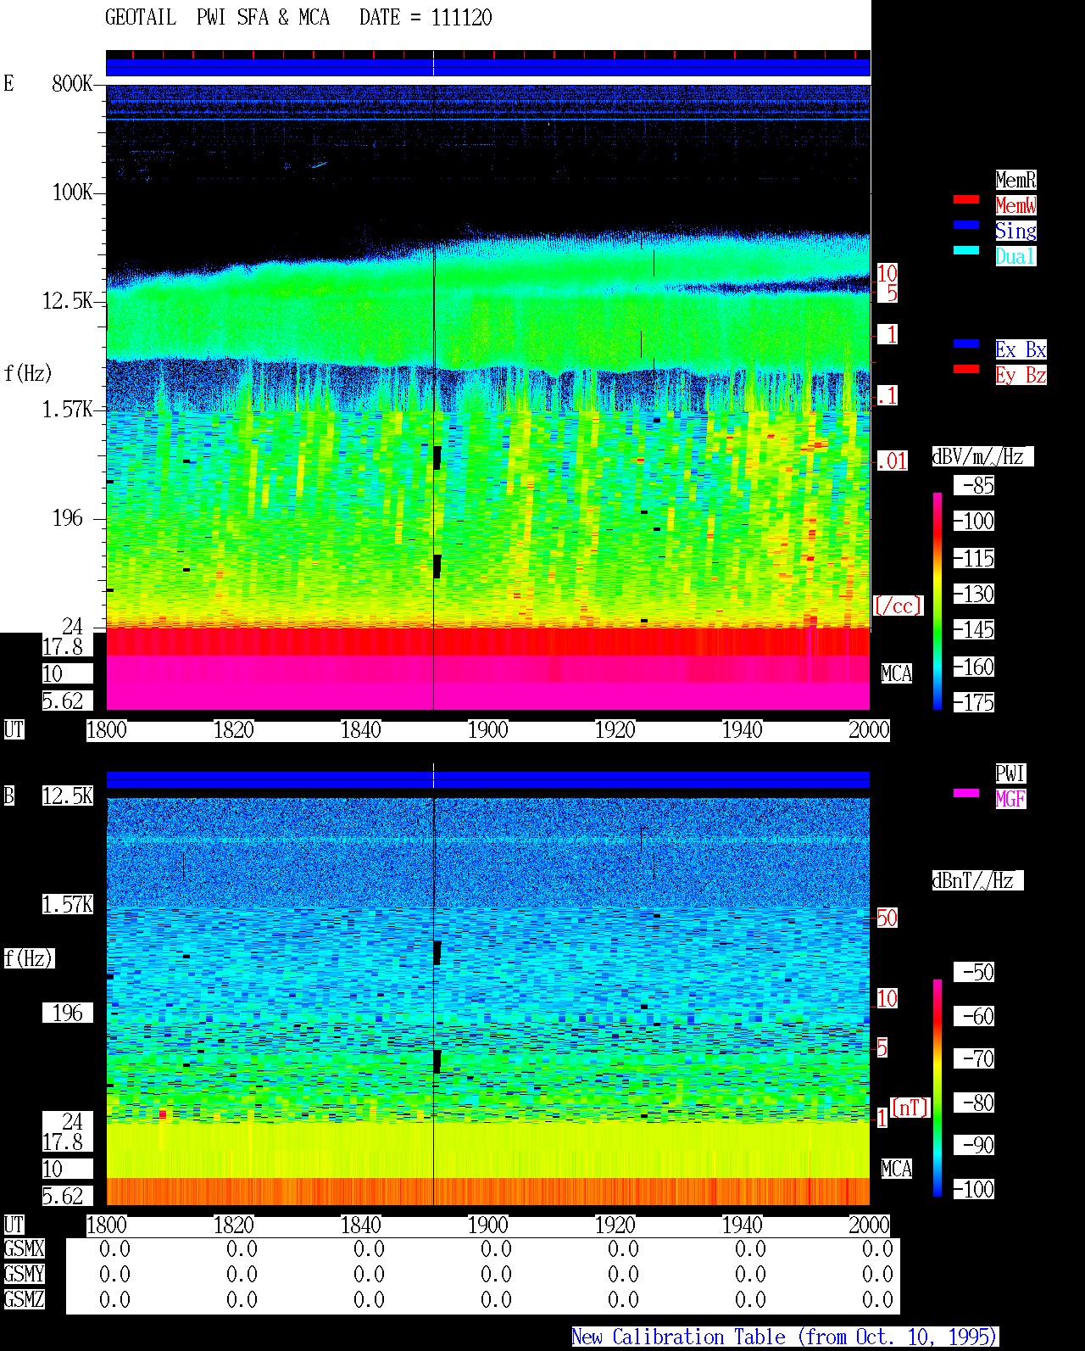The height and width of the screenshot is (1351, 1085).
Task: Click the blue Sing legend swatch
Action: pyautogui.click(x=966, y=225)
